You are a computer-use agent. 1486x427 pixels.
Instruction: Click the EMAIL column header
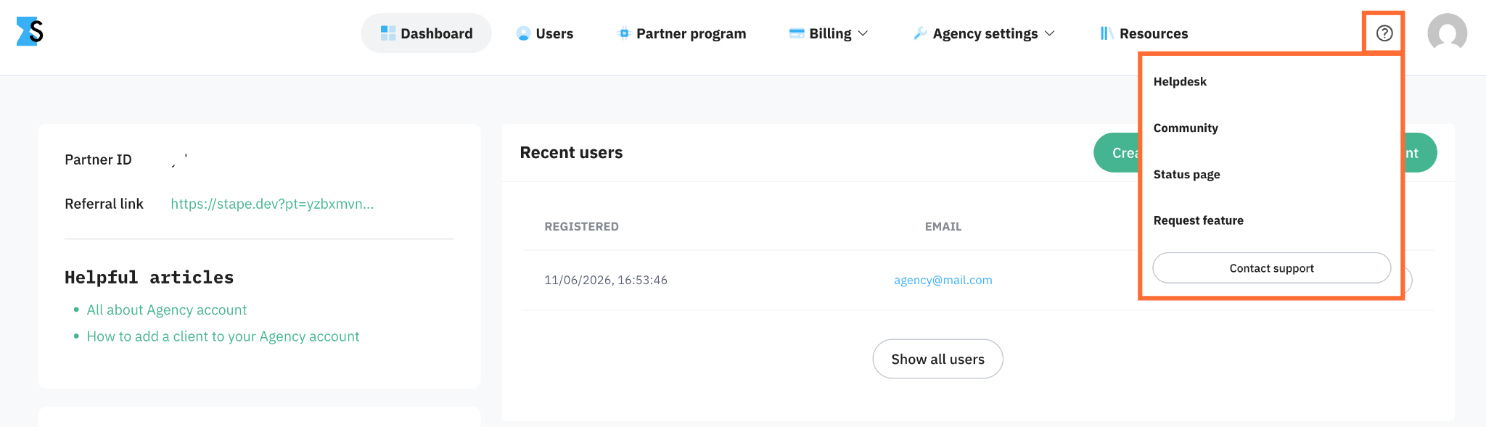[x=943, y=227]
